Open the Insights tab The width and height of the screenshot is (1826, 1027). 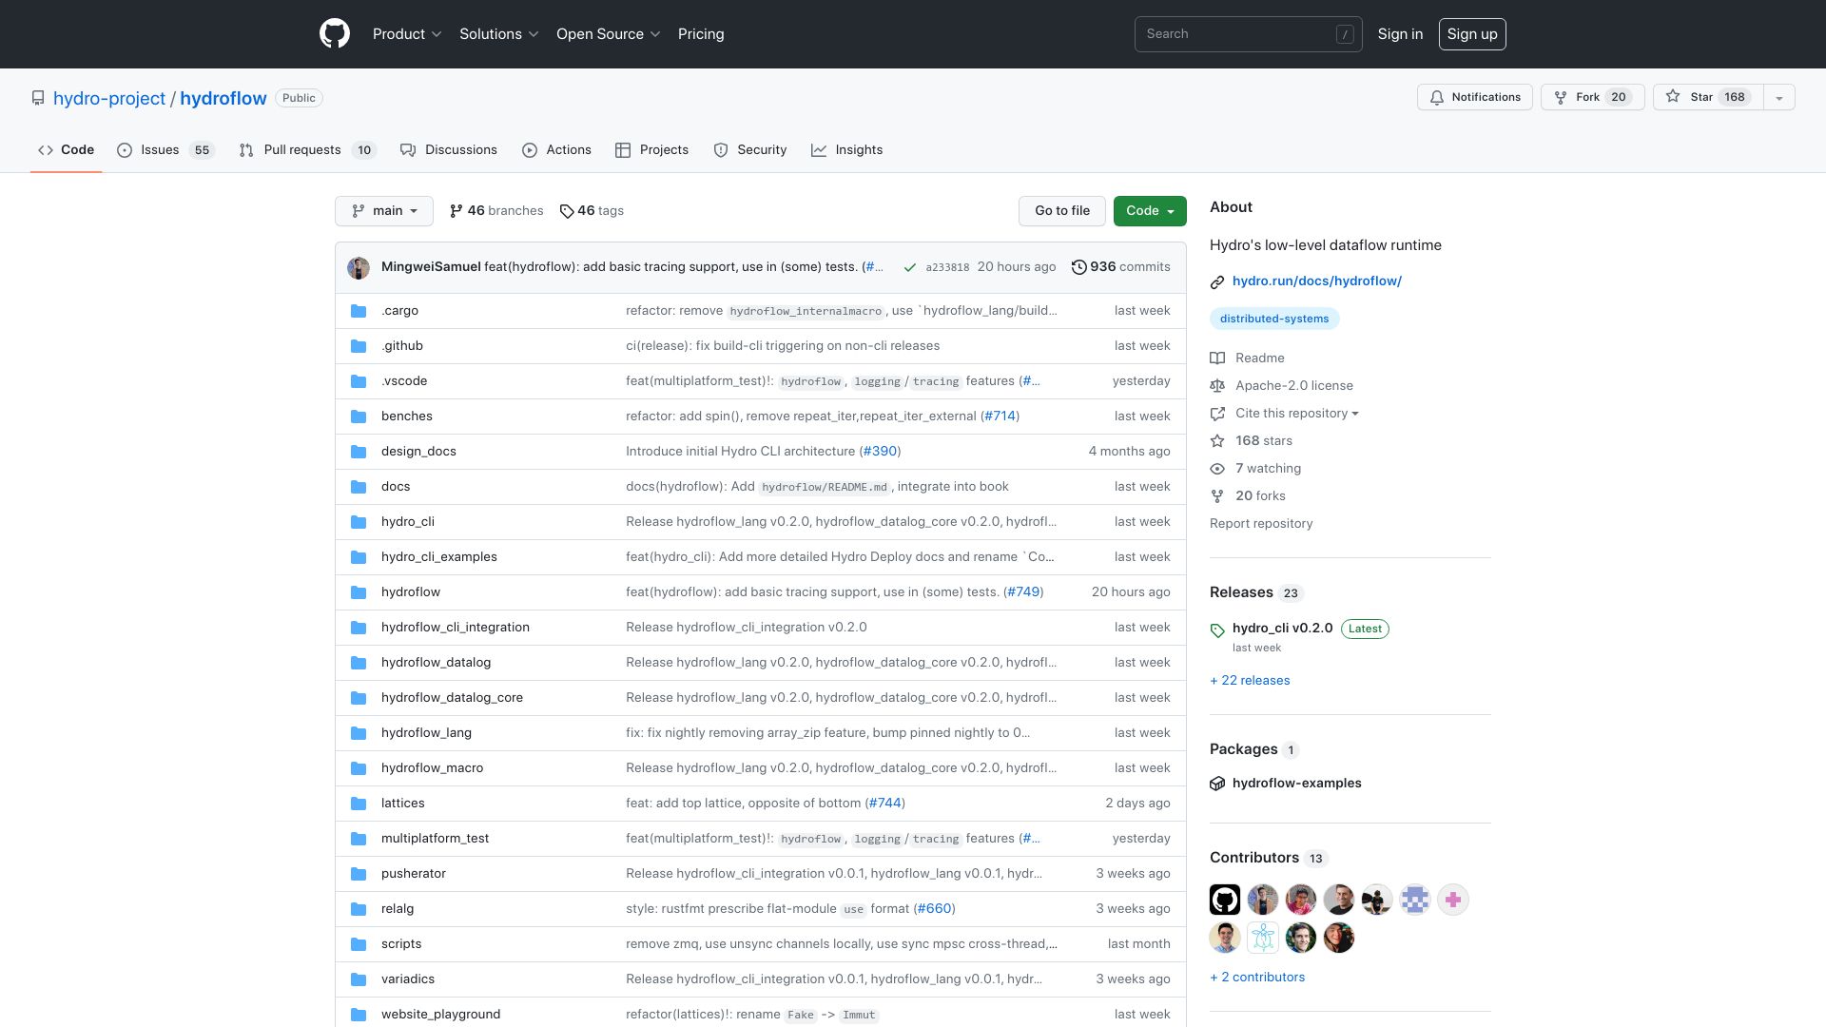(846, 150)
